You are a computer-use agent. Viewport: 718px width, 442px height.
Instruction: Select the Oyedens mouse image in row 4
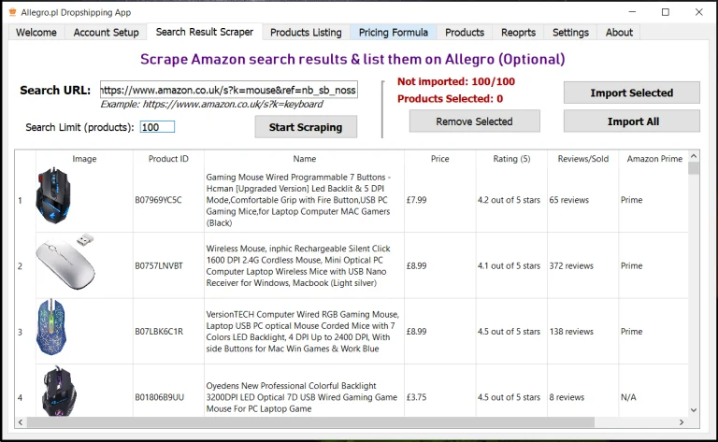click(59, 391)
